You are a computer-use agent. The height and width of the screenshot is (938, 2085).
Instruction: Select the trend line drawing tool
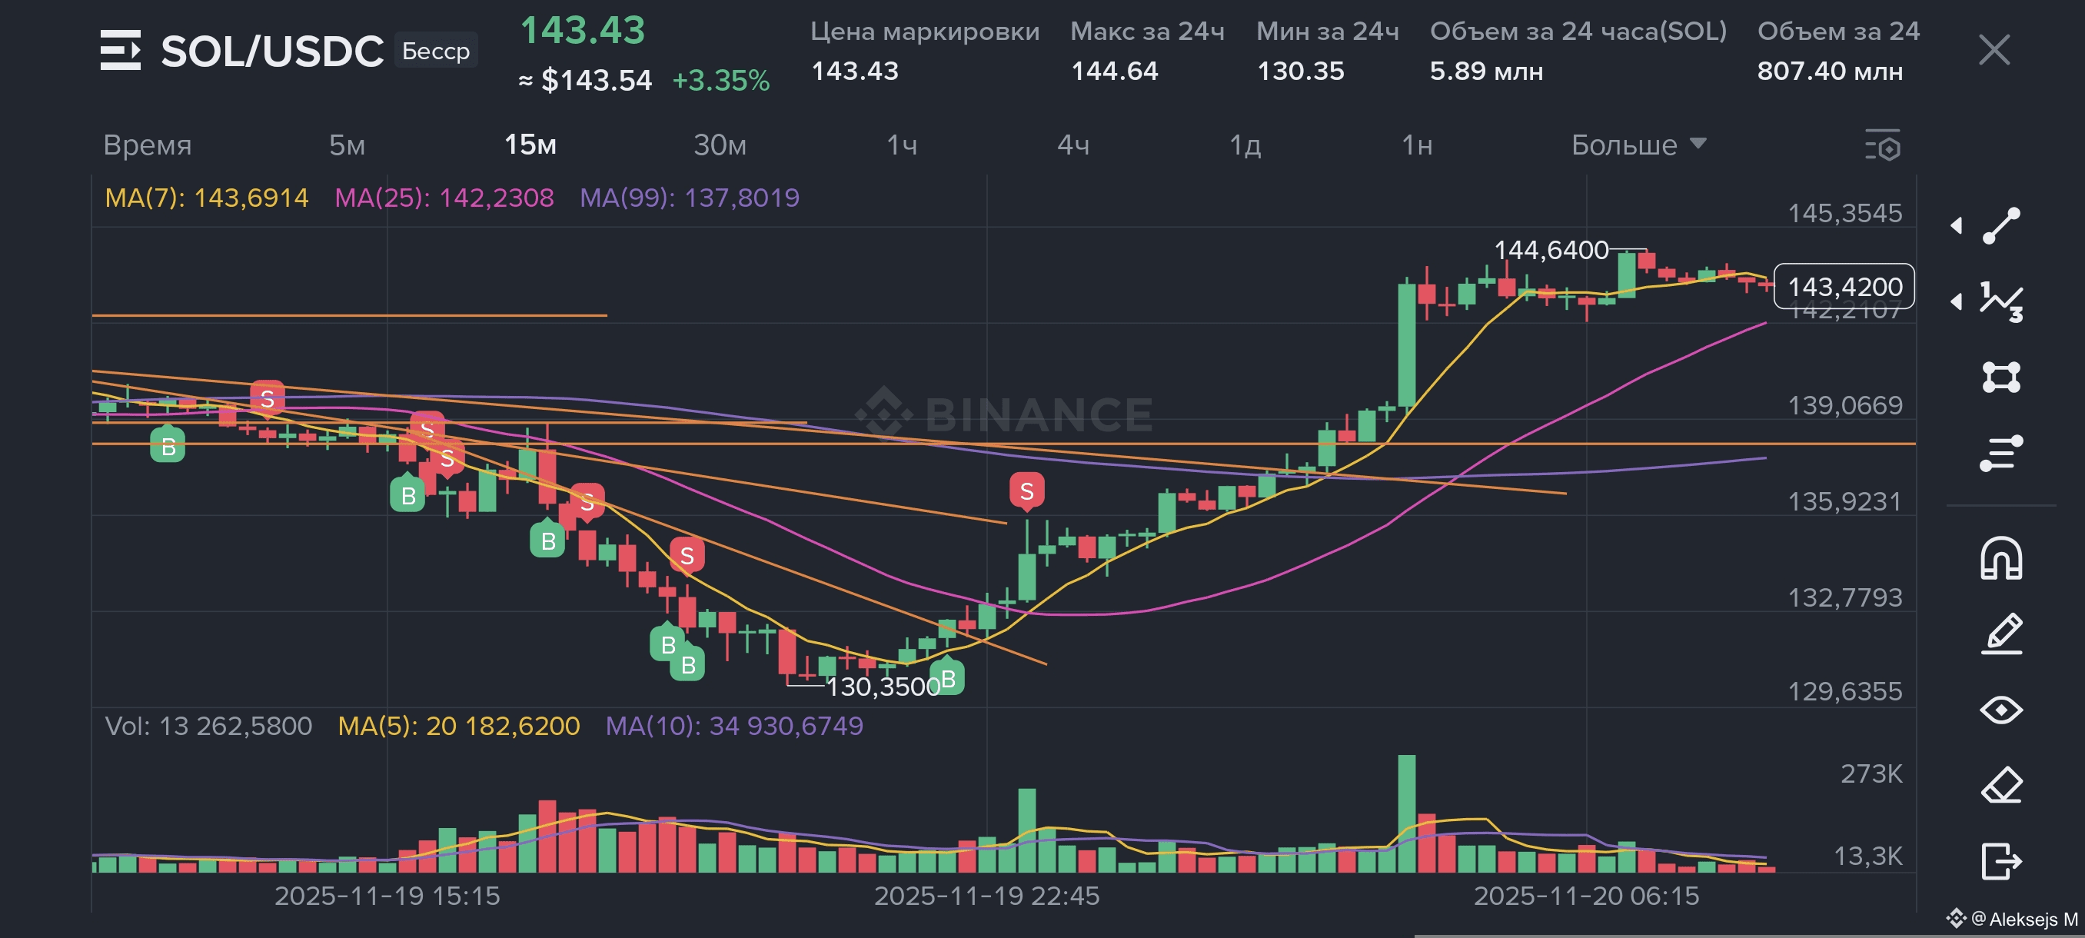point(2001,225)
